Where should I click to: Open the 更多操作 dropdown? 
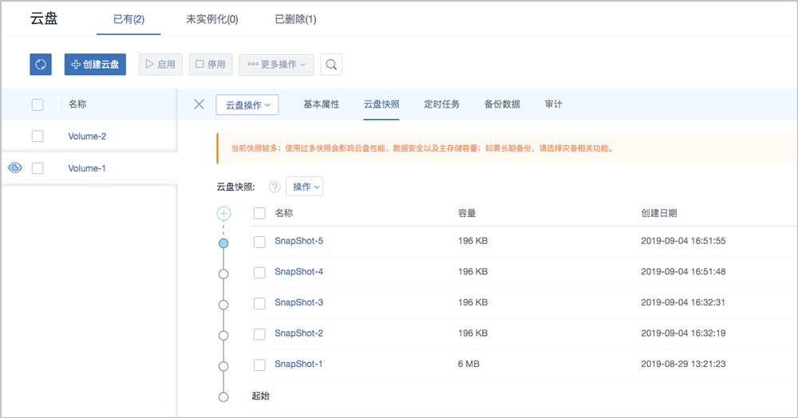point(276,65)
